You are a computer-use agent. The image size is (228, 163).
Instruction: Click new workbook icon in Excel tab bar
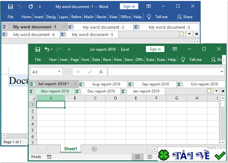click(210, 91)
